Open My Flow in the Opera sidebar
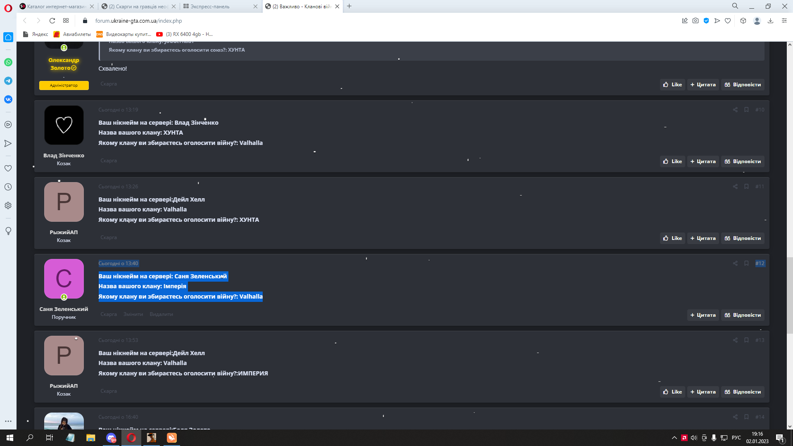Image resolution: width=793 pixels, height=446 pixels. tap(8, 144)
